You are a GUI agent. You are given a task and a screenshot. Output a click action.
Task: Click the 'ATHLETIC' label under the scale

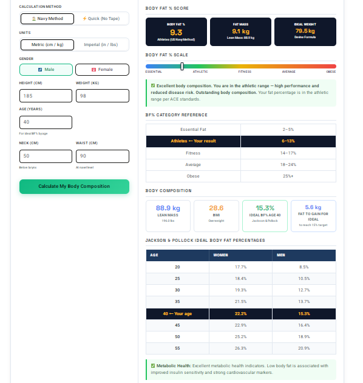200,72
